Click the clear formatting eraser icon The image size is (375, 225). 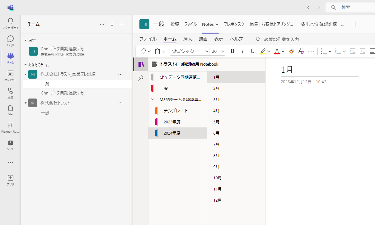(301, 51)
